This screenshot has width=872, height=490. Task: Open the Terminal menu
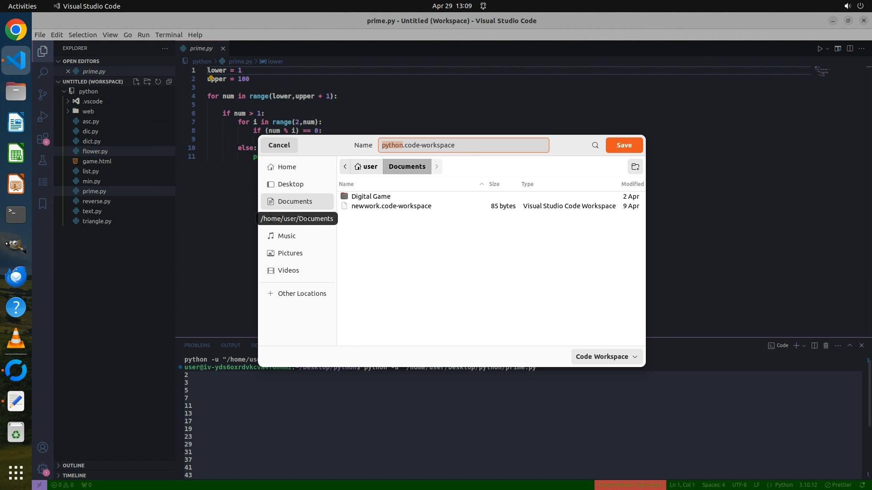pos(168,35)
